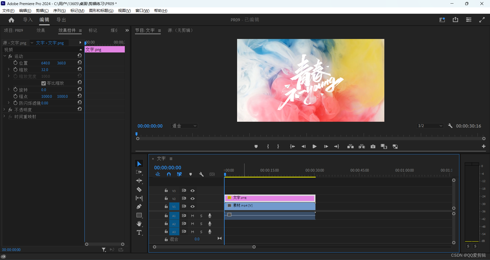
Task: Open 图形和标题 menu
Action: click(x=101, y=10)
